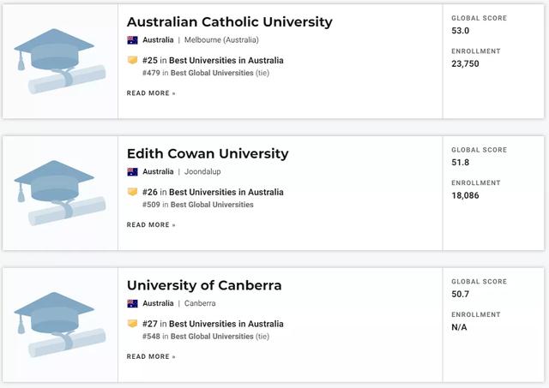Click Australian Catholic University graduation cap thumbnail
Screen dimensions: 549x388
tap(60, 62)
